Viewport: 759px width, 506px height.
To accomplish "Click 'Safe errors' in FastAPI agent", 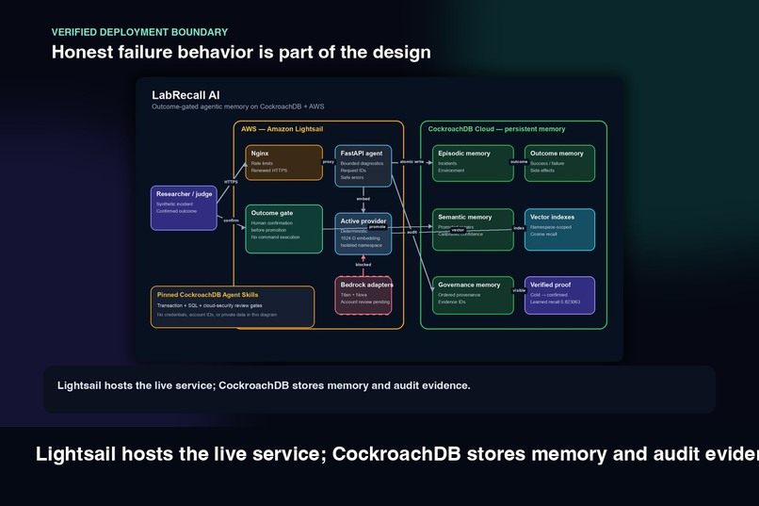I will (x=351, y=177).
